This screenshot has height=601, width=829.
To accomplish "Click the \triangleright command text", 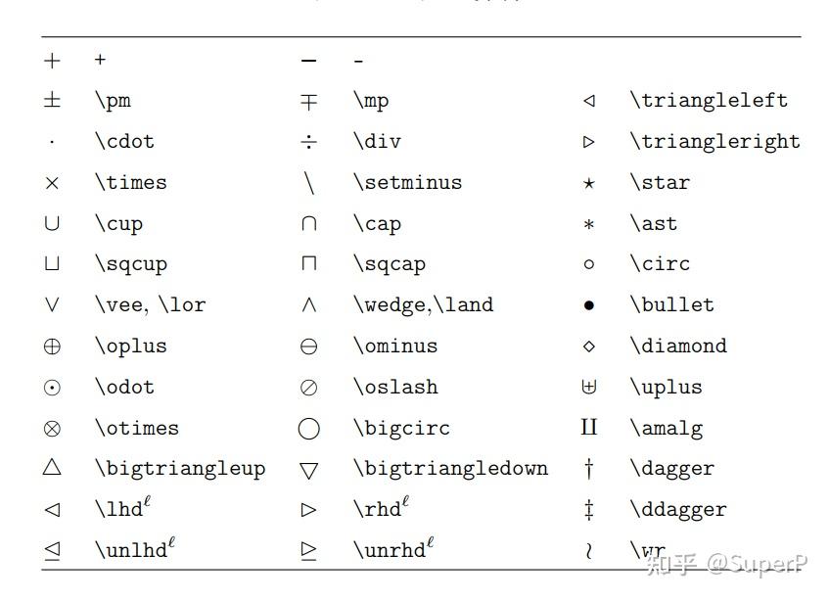I will tap(714, 142).
